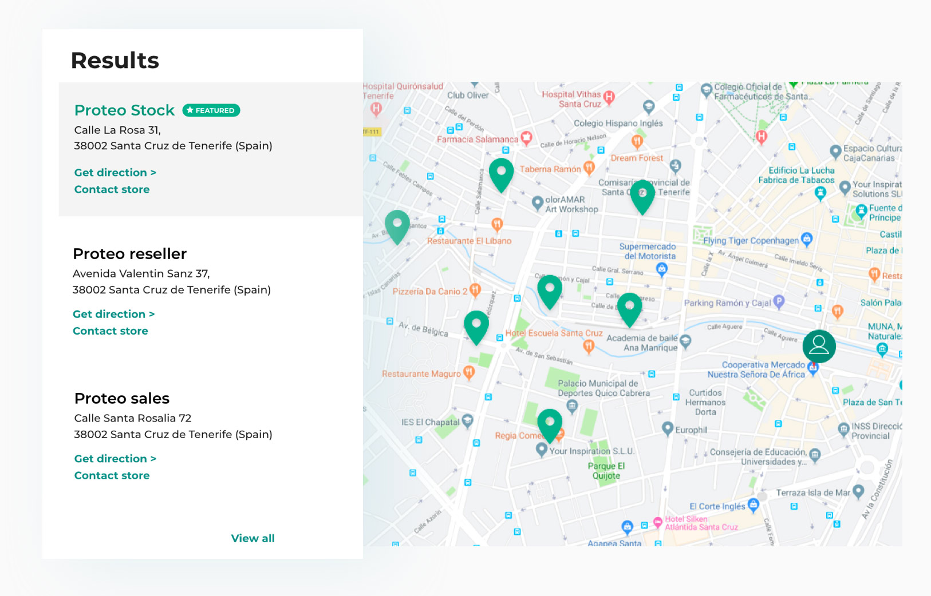
Task: Click Terraza Isla de Mar location pin
Action: [x=858, y=491]
